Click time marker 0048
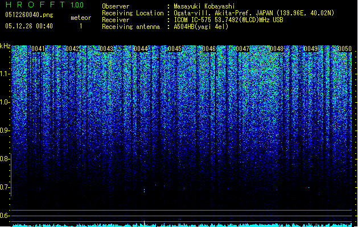 pyautogui.click(x=277, y=49)
